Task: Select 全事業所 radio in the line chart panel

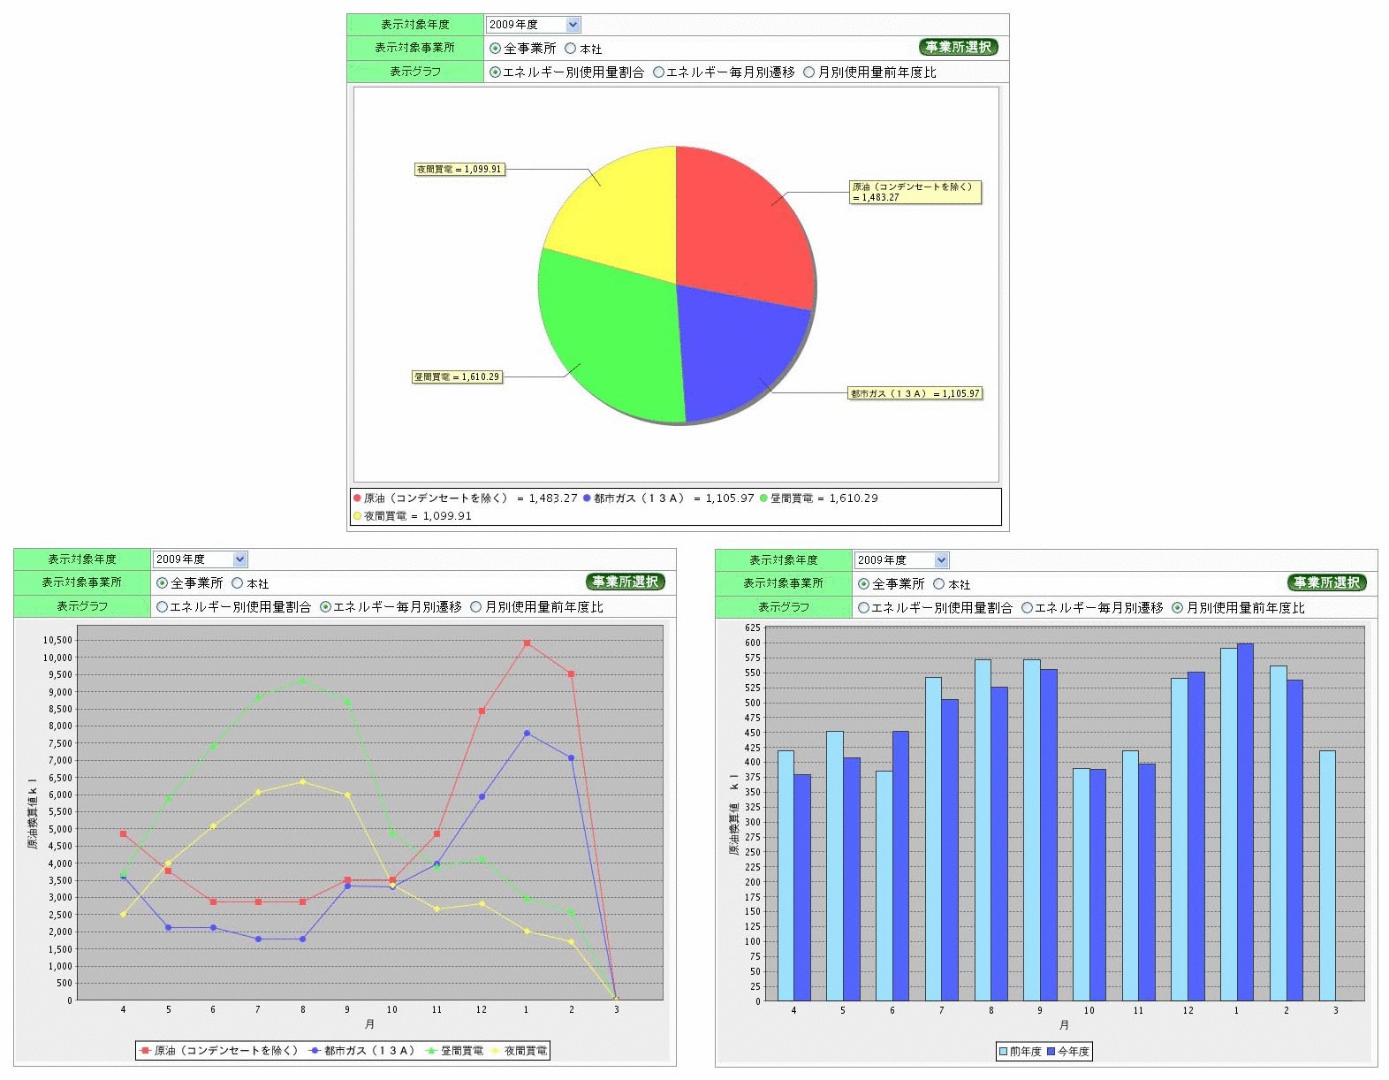Action: pyautogui.click(x=162, y=583)
